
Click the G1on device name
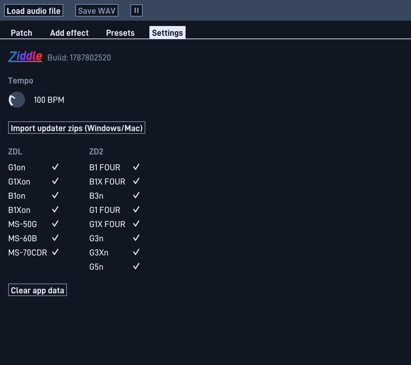coord(17,167)
